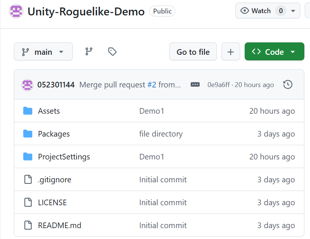The width and height of the screenshot is (310, 239).
Task: Click the Add file plus button
Action: (230, 52)
